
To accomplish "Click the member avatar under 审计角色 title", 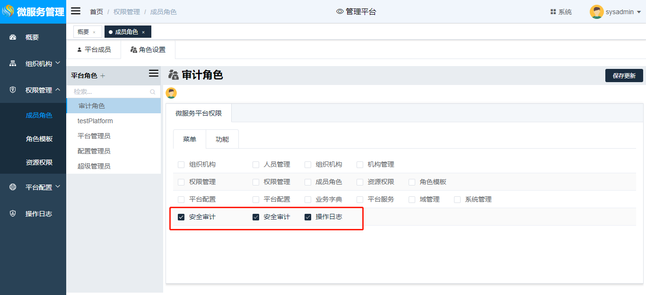I will (x=171, y=93).
